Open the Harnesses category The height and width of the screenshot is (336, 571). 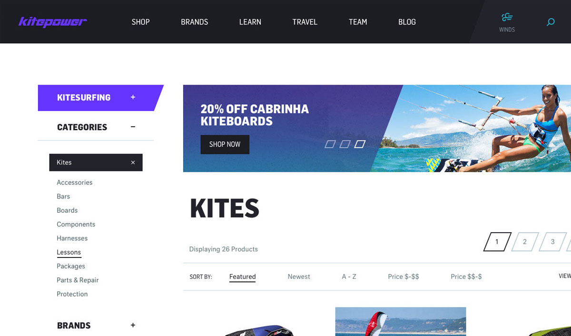[x=72, y=238]
